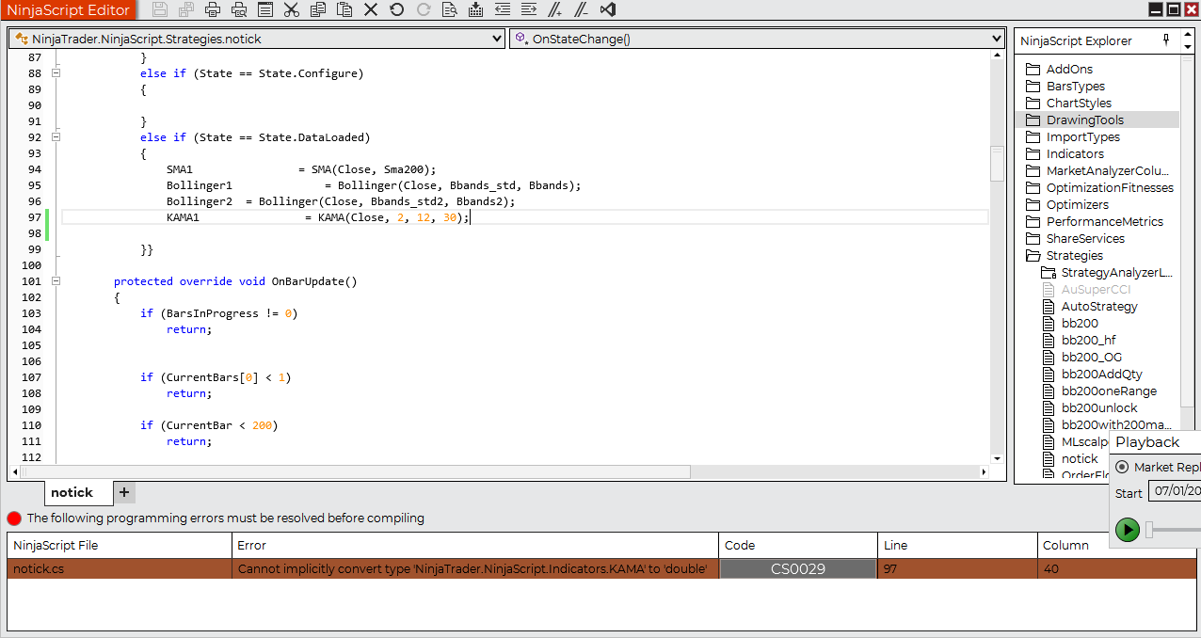The image size is (1201, 638).
Task: Copy selection using toolbar icon
Action: pyautogui.click(x=318, y=9)
